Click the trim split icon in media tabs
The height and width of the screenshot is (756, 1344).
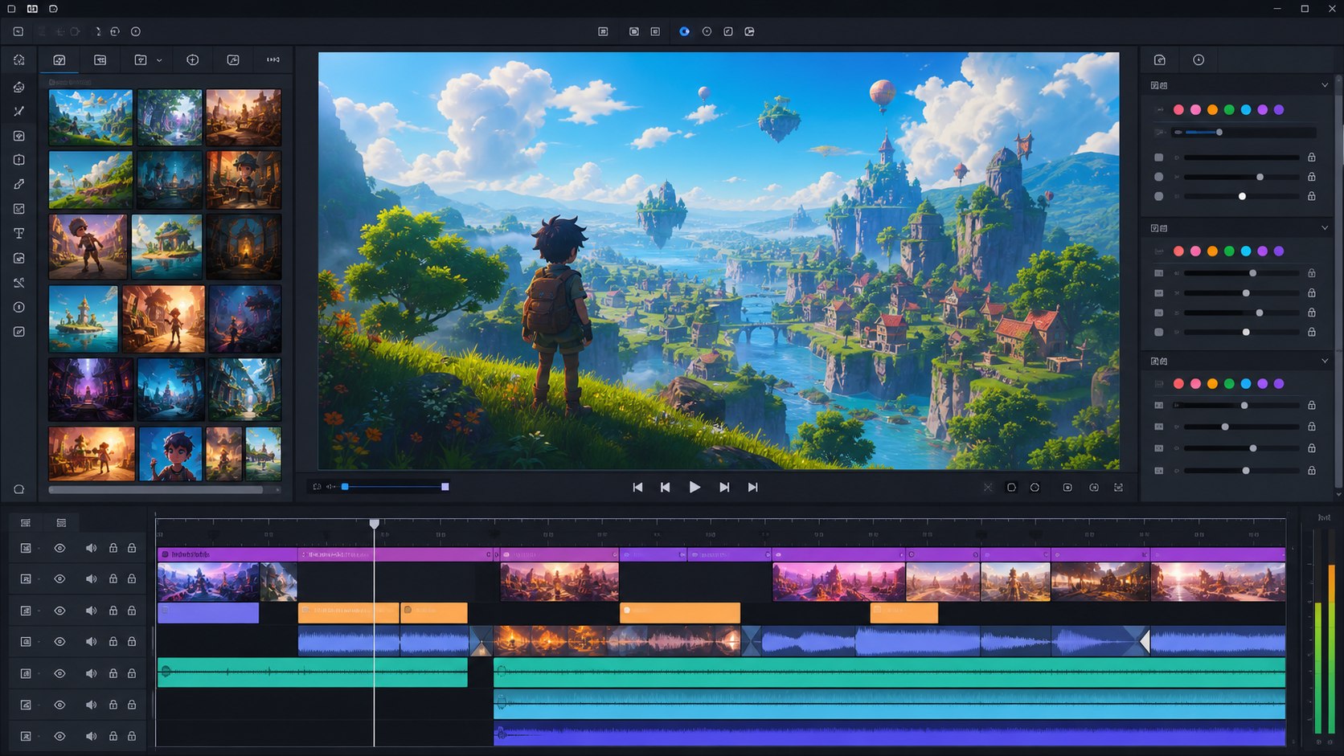pyautogui.click(x=273, y=59)
